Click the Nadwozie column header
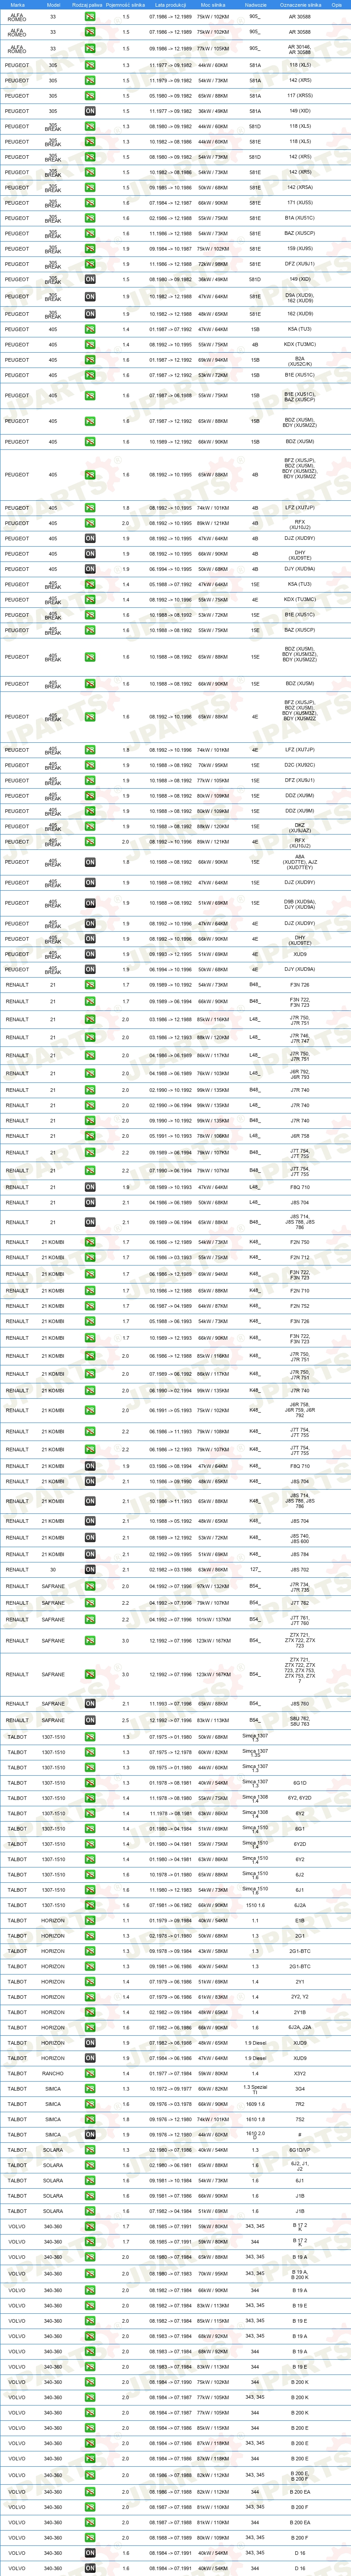 click(x=255, y=4)
